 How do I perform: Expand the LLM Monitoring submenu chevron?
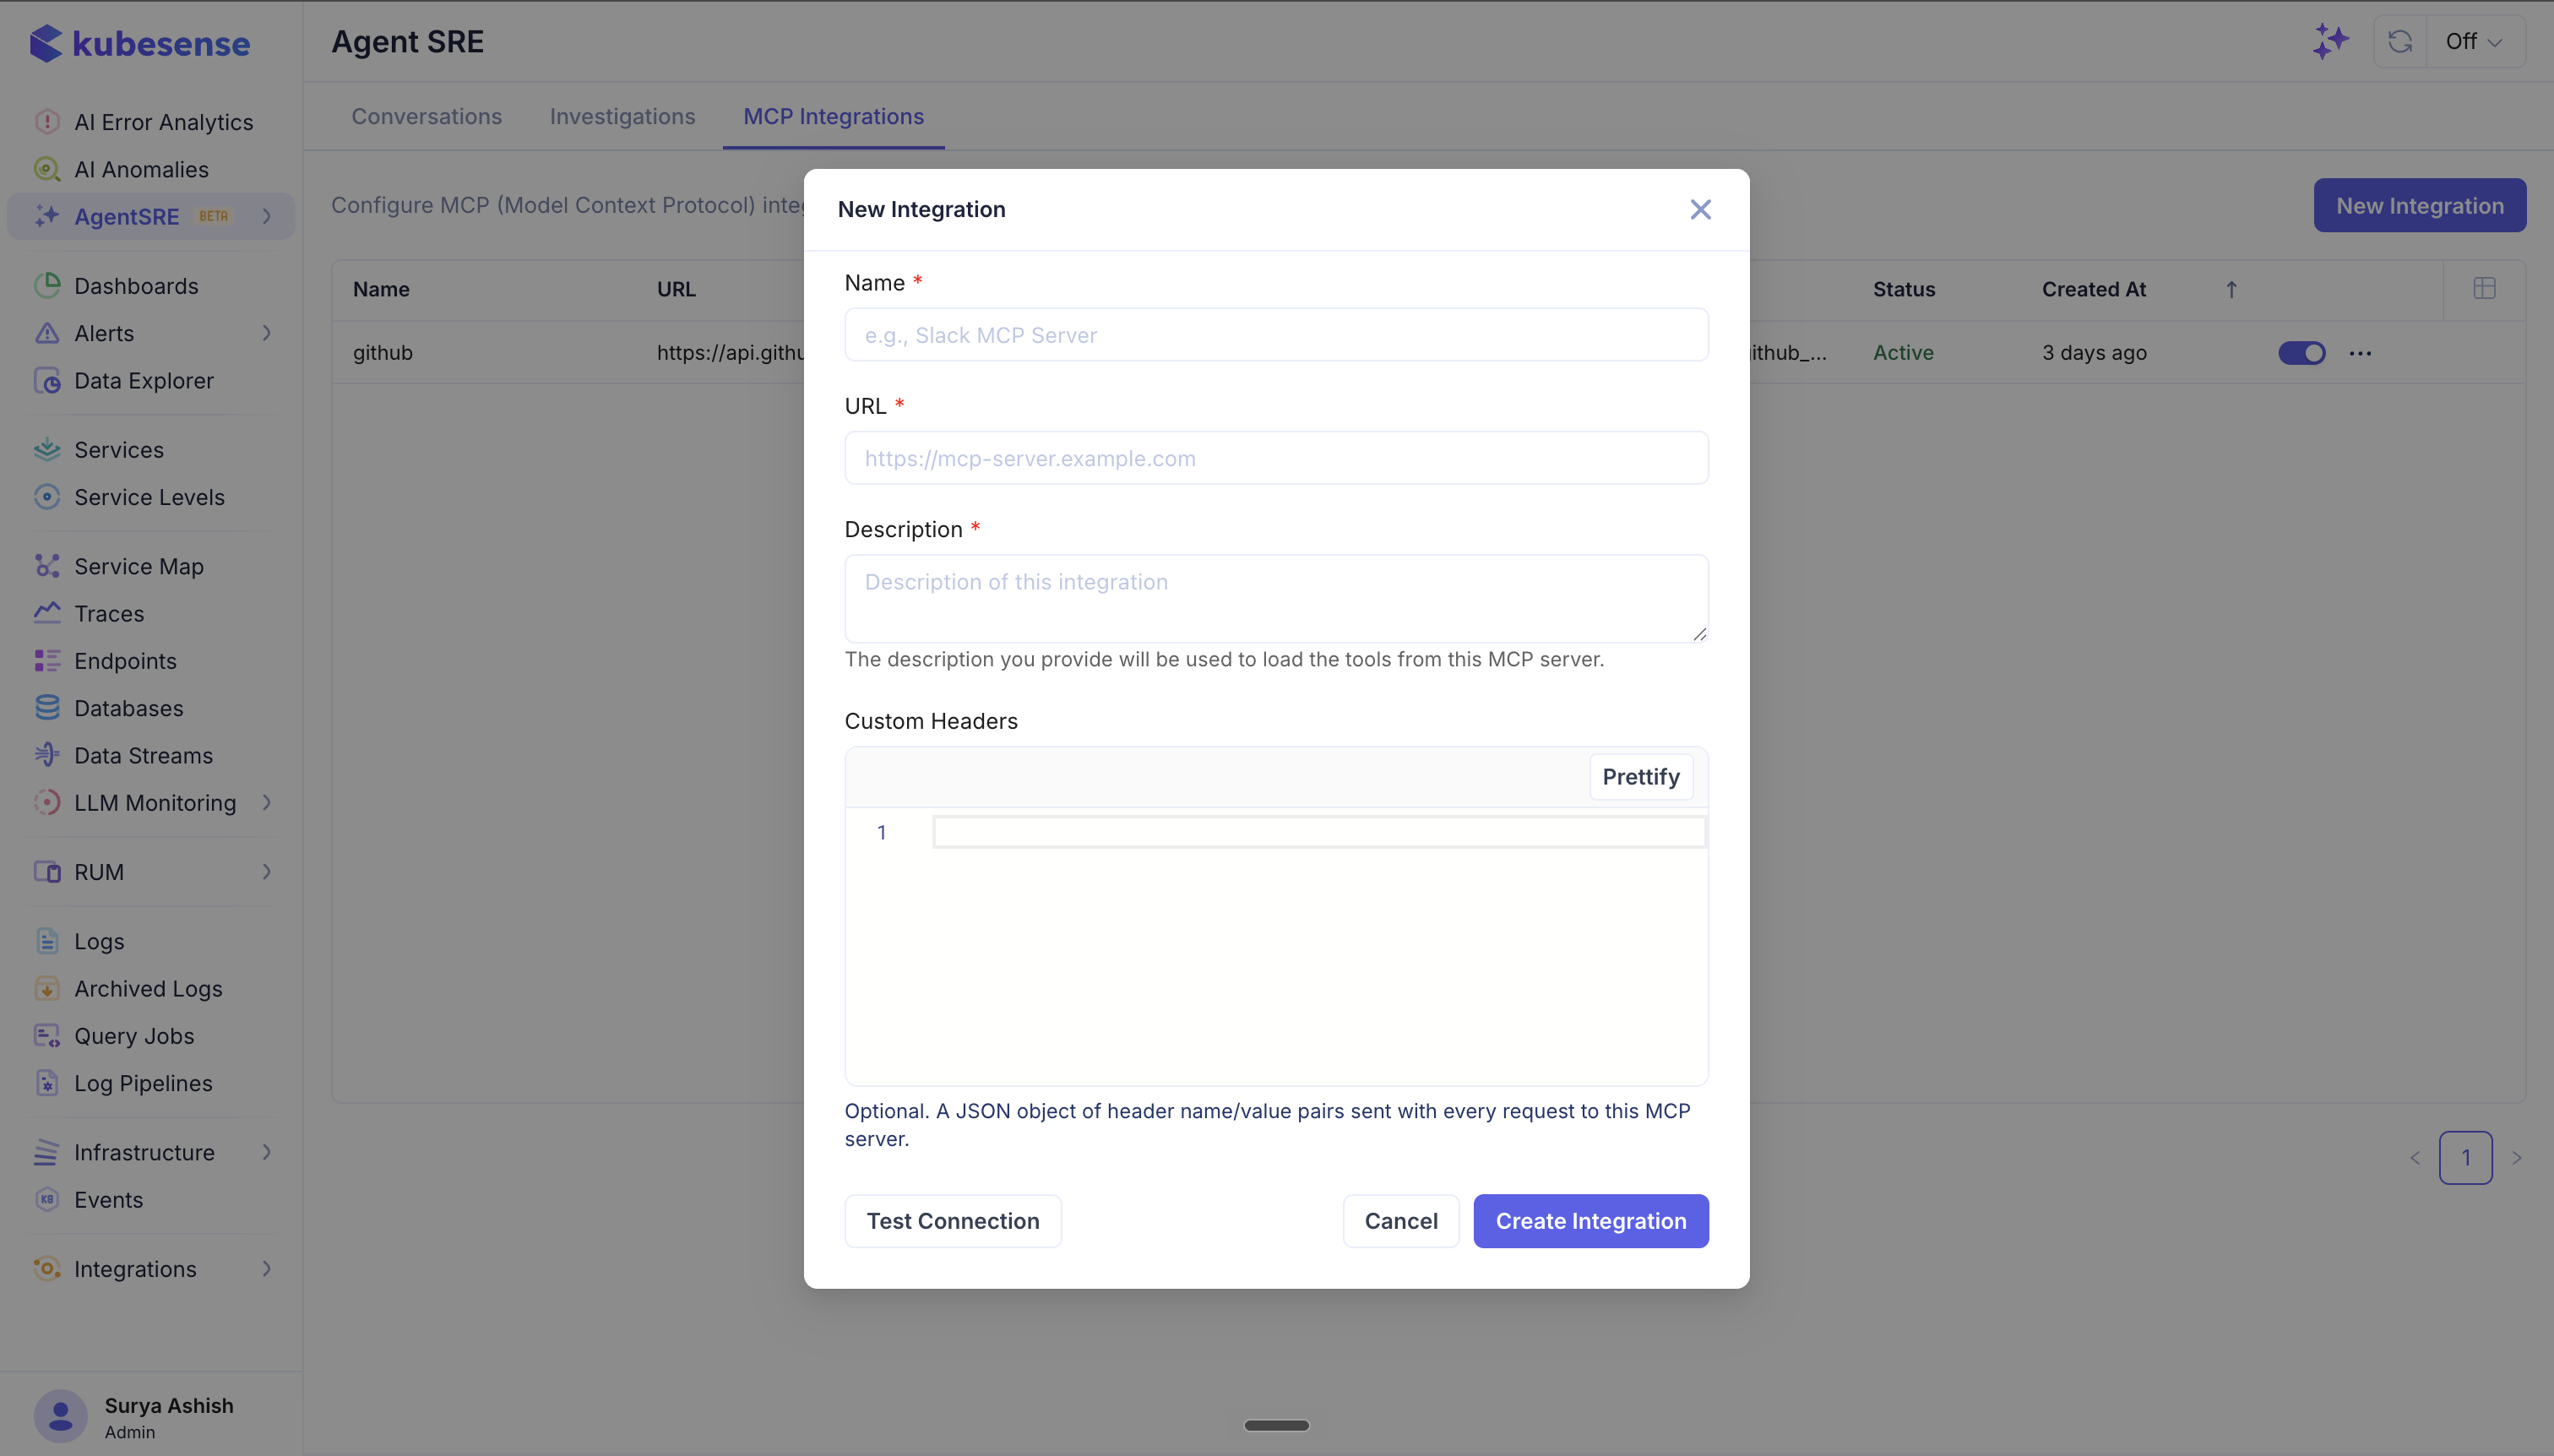pyautogui.click(x=267, y=802)
